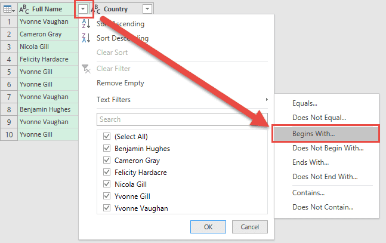Uncheck the Yvonne Vaughan checkbox

coord(107,208)
